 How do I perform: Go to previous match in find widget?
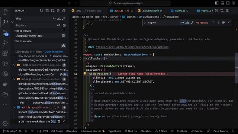pos(213,22)
